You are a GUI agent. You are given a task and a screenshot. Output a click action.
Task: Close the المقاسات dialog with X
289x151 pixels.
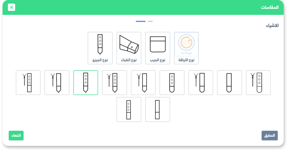[x=12, y=7]
